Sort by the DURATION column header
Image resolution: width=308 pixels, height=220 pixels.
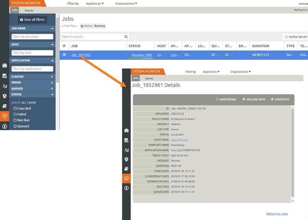(x=261, y=46)
